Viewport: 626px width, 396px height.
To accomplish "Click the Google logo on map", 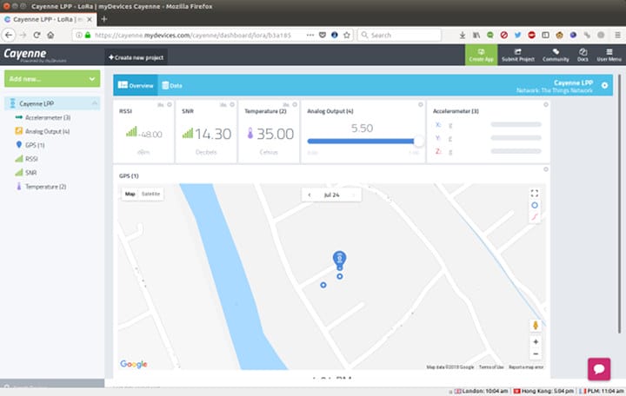I will (134, 364).
